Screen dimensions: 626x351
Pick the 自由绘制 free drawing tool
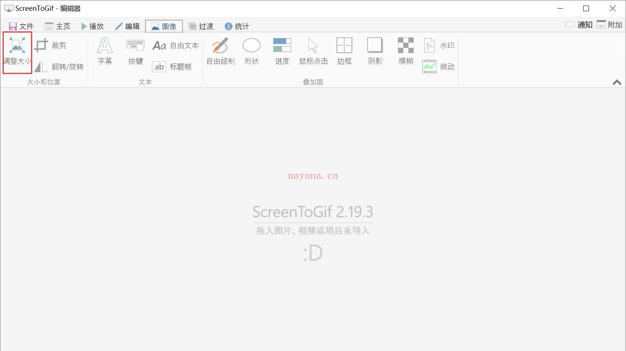tap(221, 51)
